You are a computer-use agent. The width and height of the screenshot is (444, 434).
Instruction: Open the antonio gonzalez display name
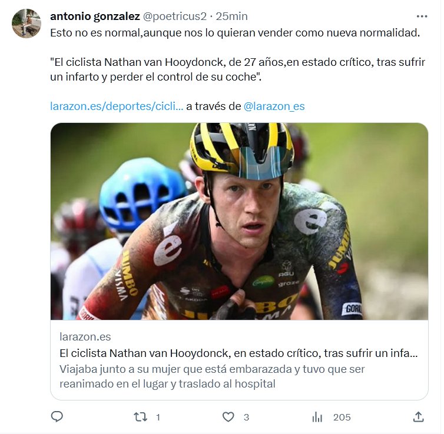click(x=94, y=16)
